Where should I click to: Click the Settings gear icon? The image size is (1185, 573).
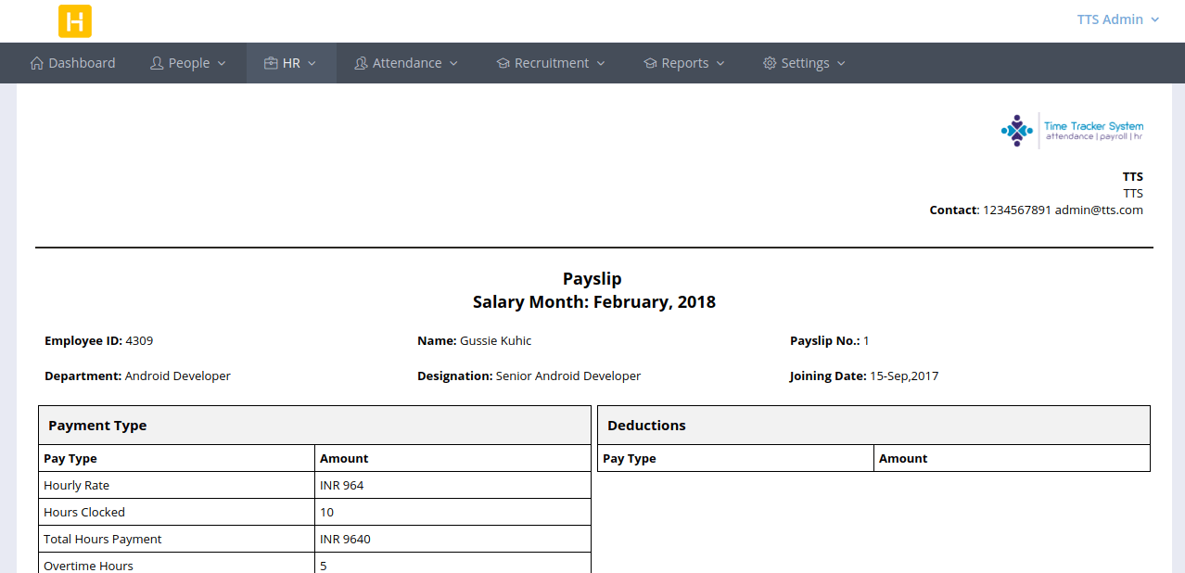click(770, 62)
